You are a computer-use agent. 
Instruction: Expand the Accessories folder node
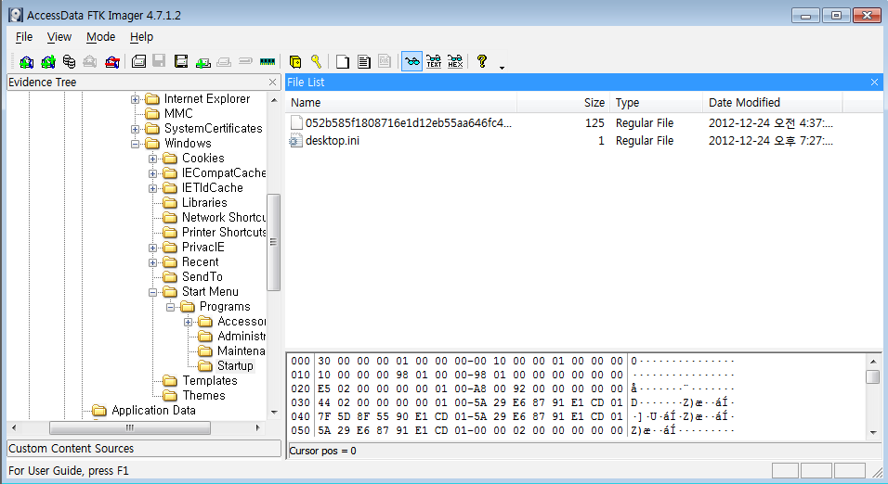point(188,322)
